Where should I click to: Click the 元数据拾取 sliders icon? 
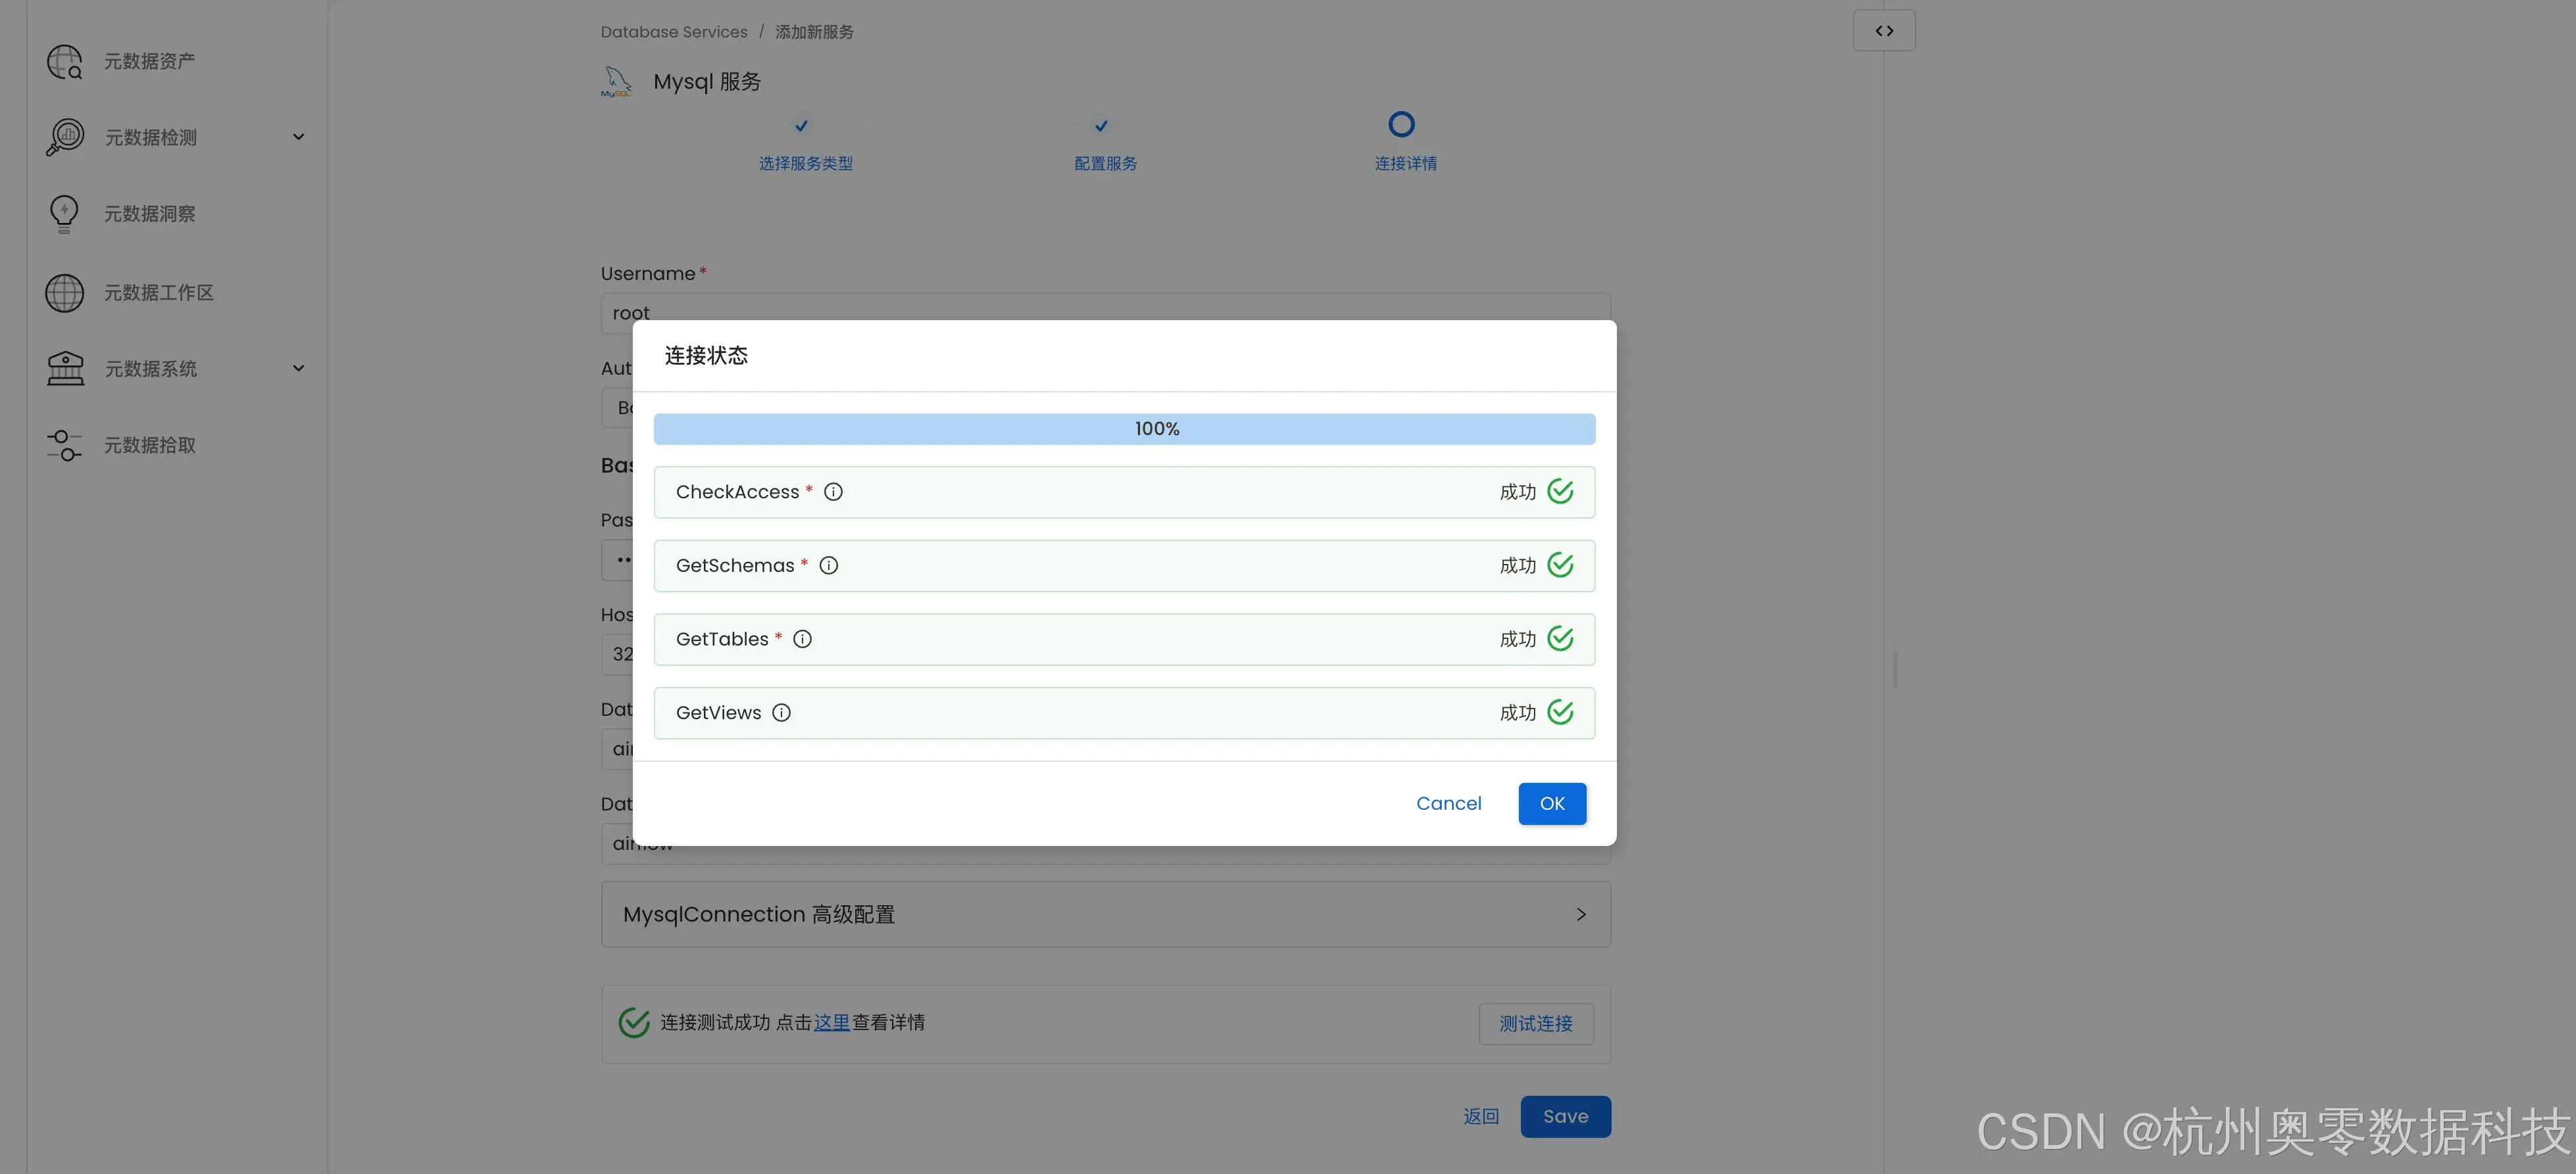[64, 446]
